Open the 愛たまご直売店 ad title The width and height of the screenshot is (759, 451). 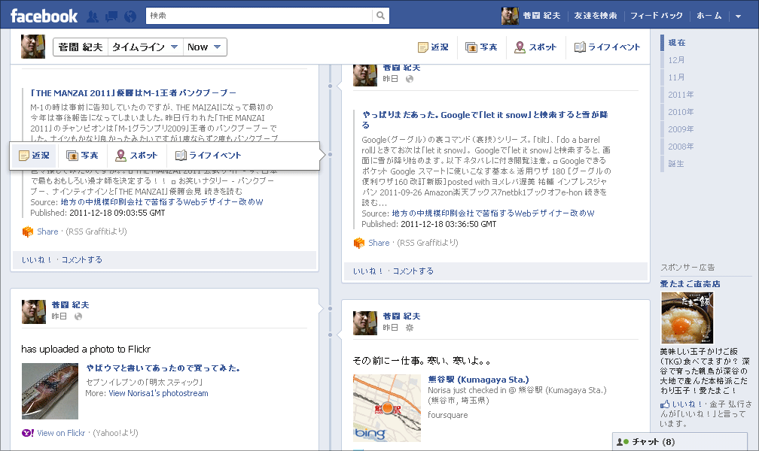(690, 283)
